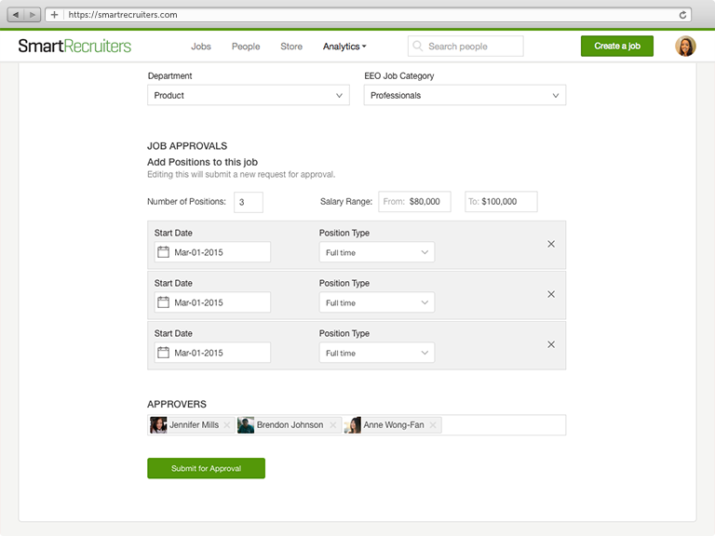Click the browser back arrow button

pos(16,15)
